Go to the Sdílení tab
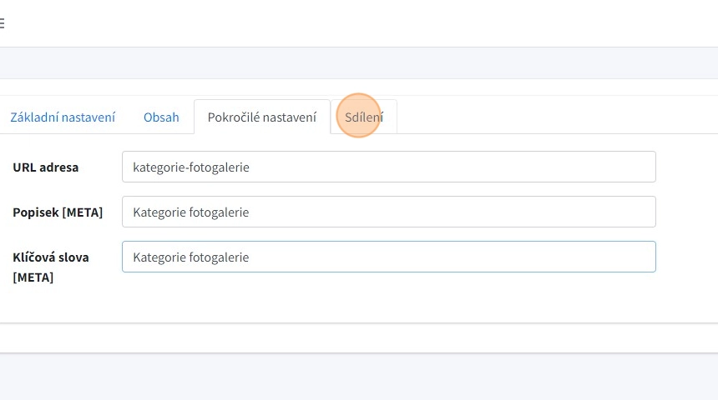 pyautogui.click(x=364, y=117)
